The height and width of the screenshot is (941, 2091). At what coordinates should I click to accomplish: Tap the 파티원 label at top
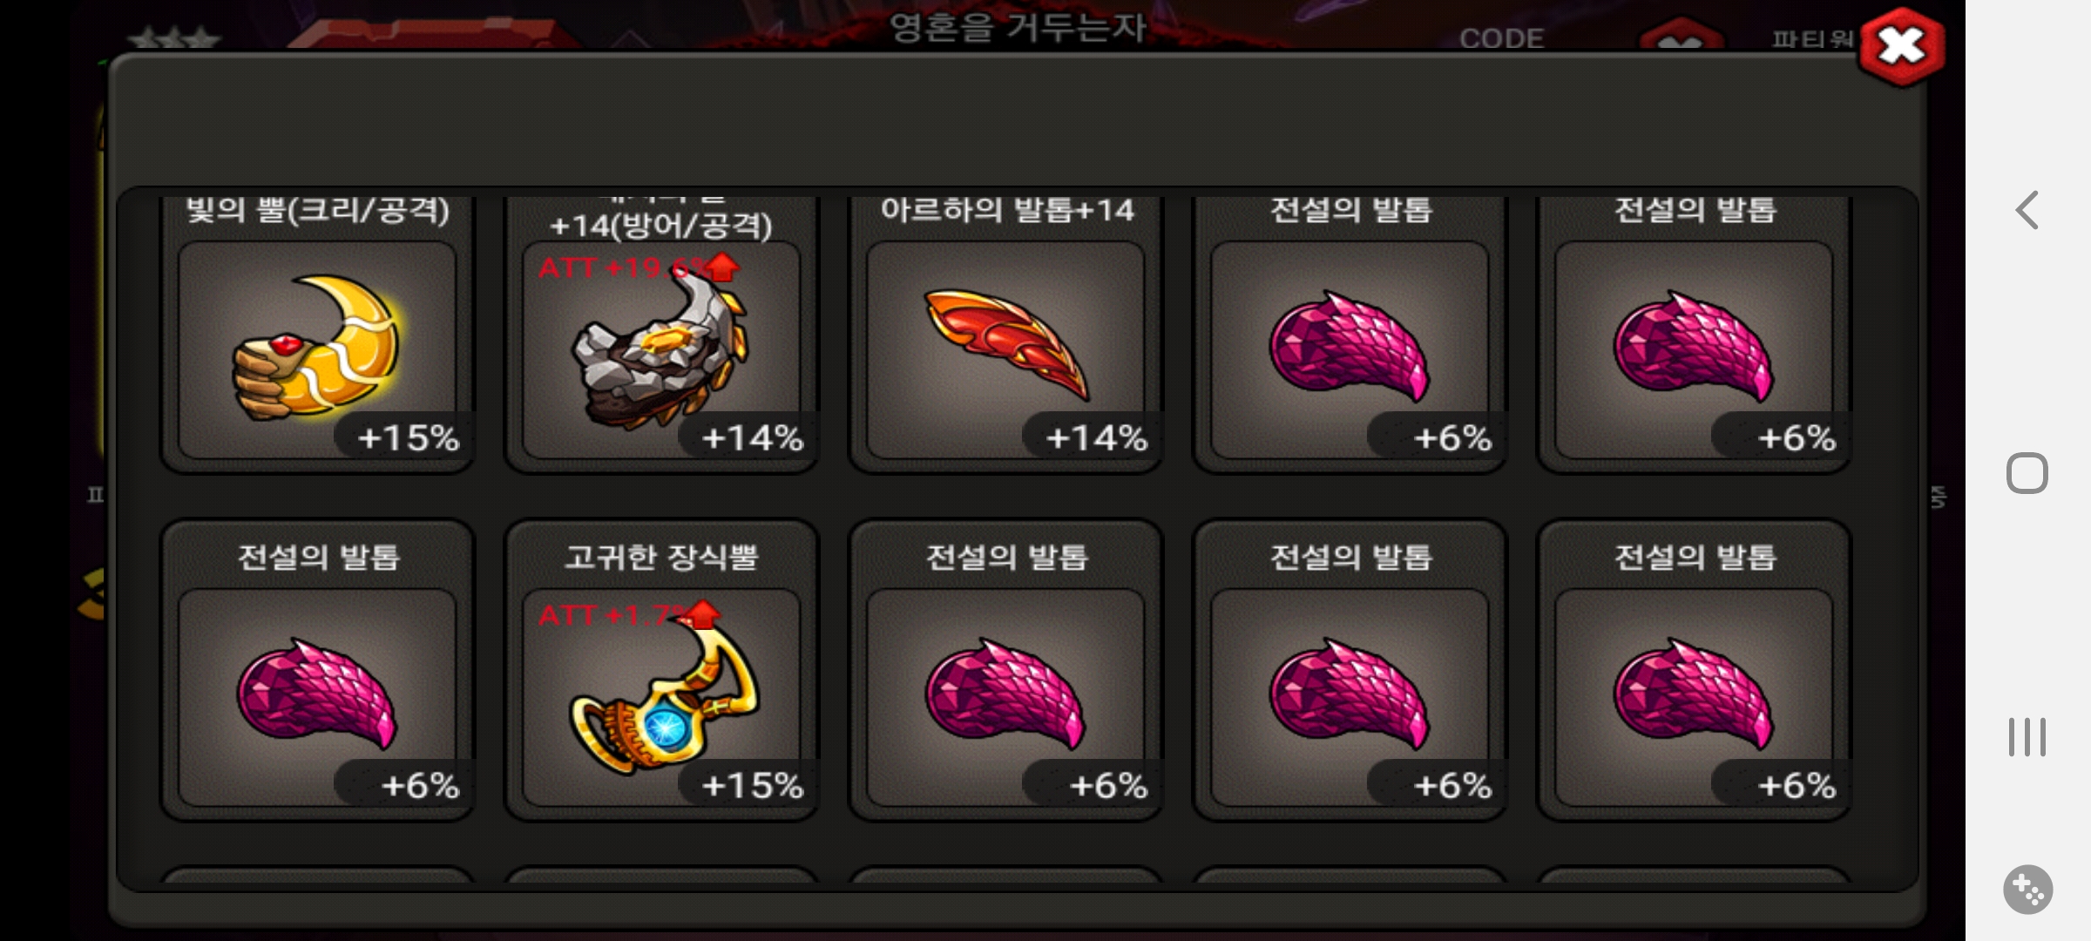[x=1812, y=38]
